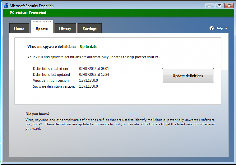
Task: Click the spyware definition version number
Action: tap(88, 86)
